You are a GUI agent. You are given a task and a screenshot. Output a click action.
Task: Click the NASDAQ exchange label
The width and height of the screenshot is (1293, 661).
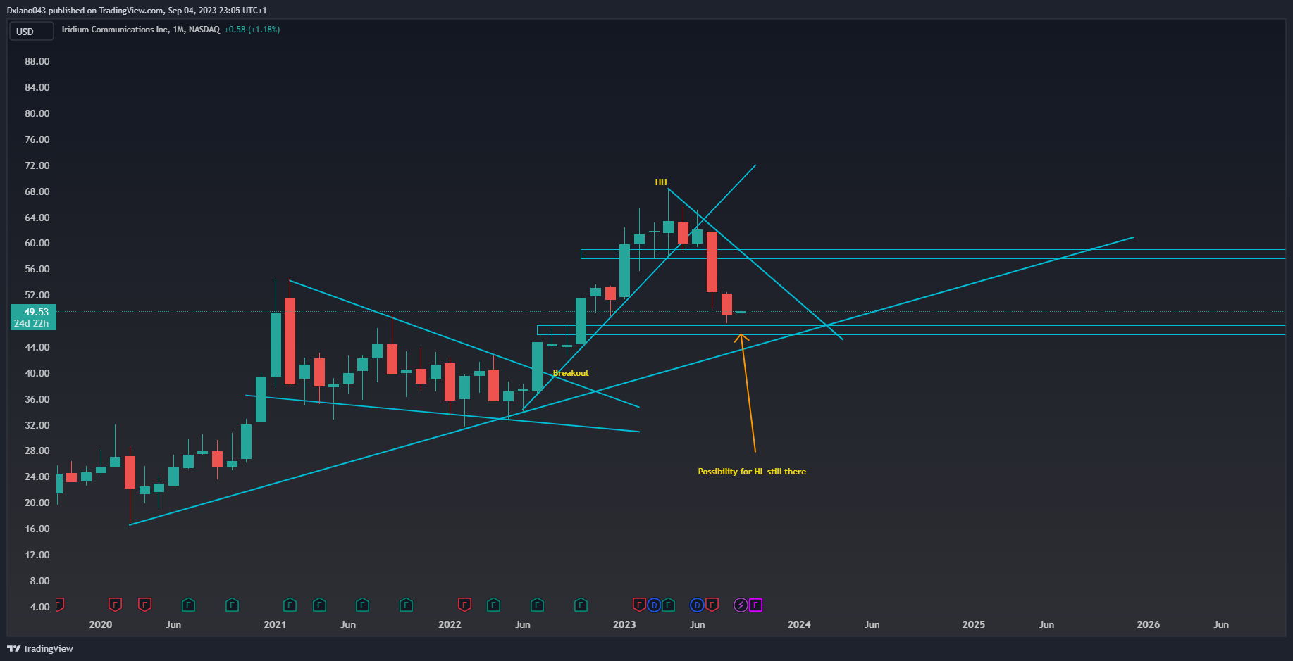[x=204, y=30]
